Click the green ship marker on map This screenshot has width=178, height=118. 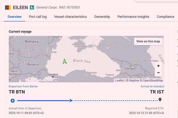coord(65,61)
